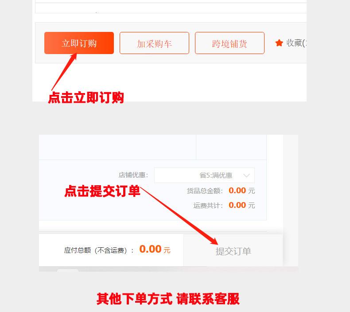Click the empty field above the order buttons
The width and height of the screenshot is (350, 312).
[171, 8]
